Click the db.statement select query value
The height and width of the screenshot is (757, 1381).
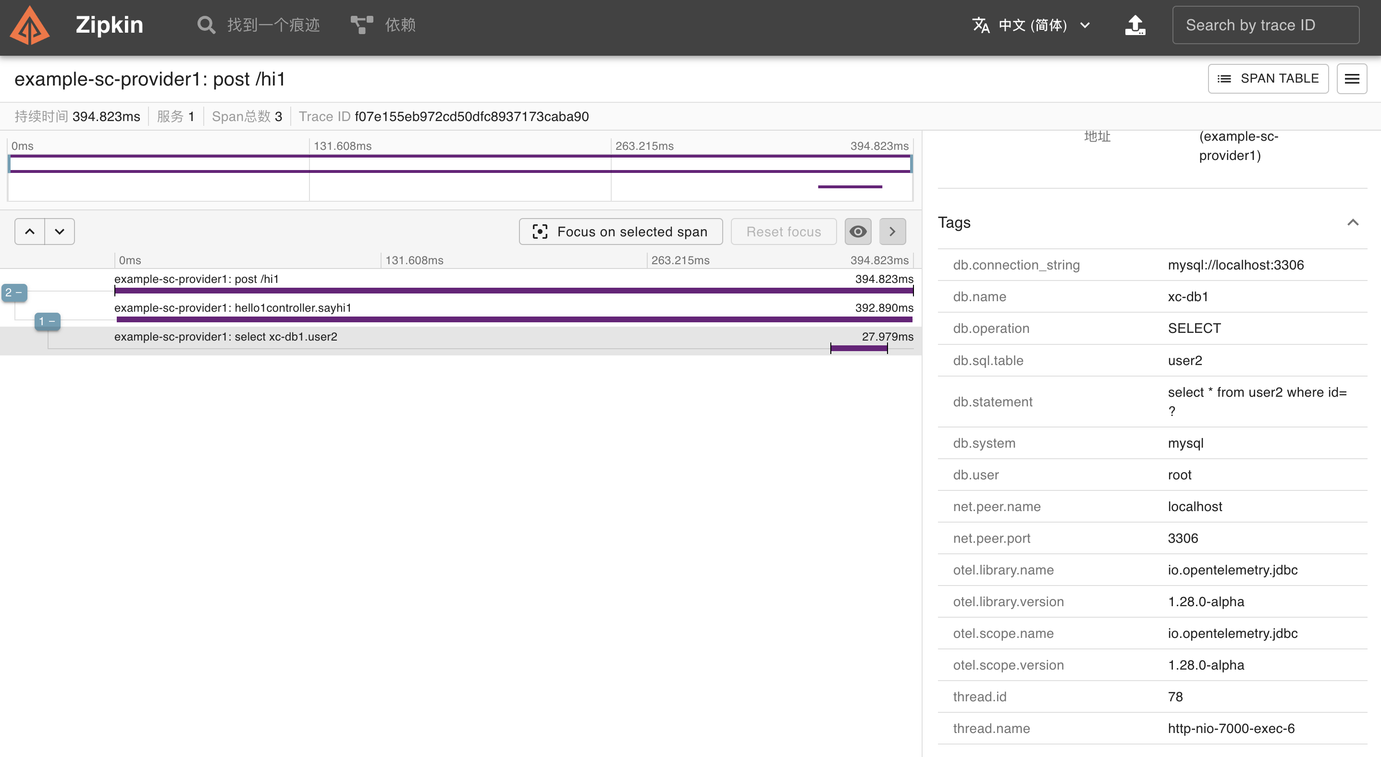tap(1257, 401)
